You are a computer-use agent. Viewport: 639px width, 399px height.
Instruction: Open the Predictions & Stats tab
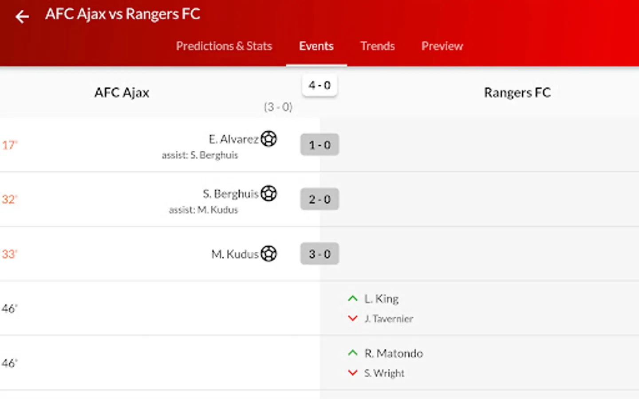(224, 46)
